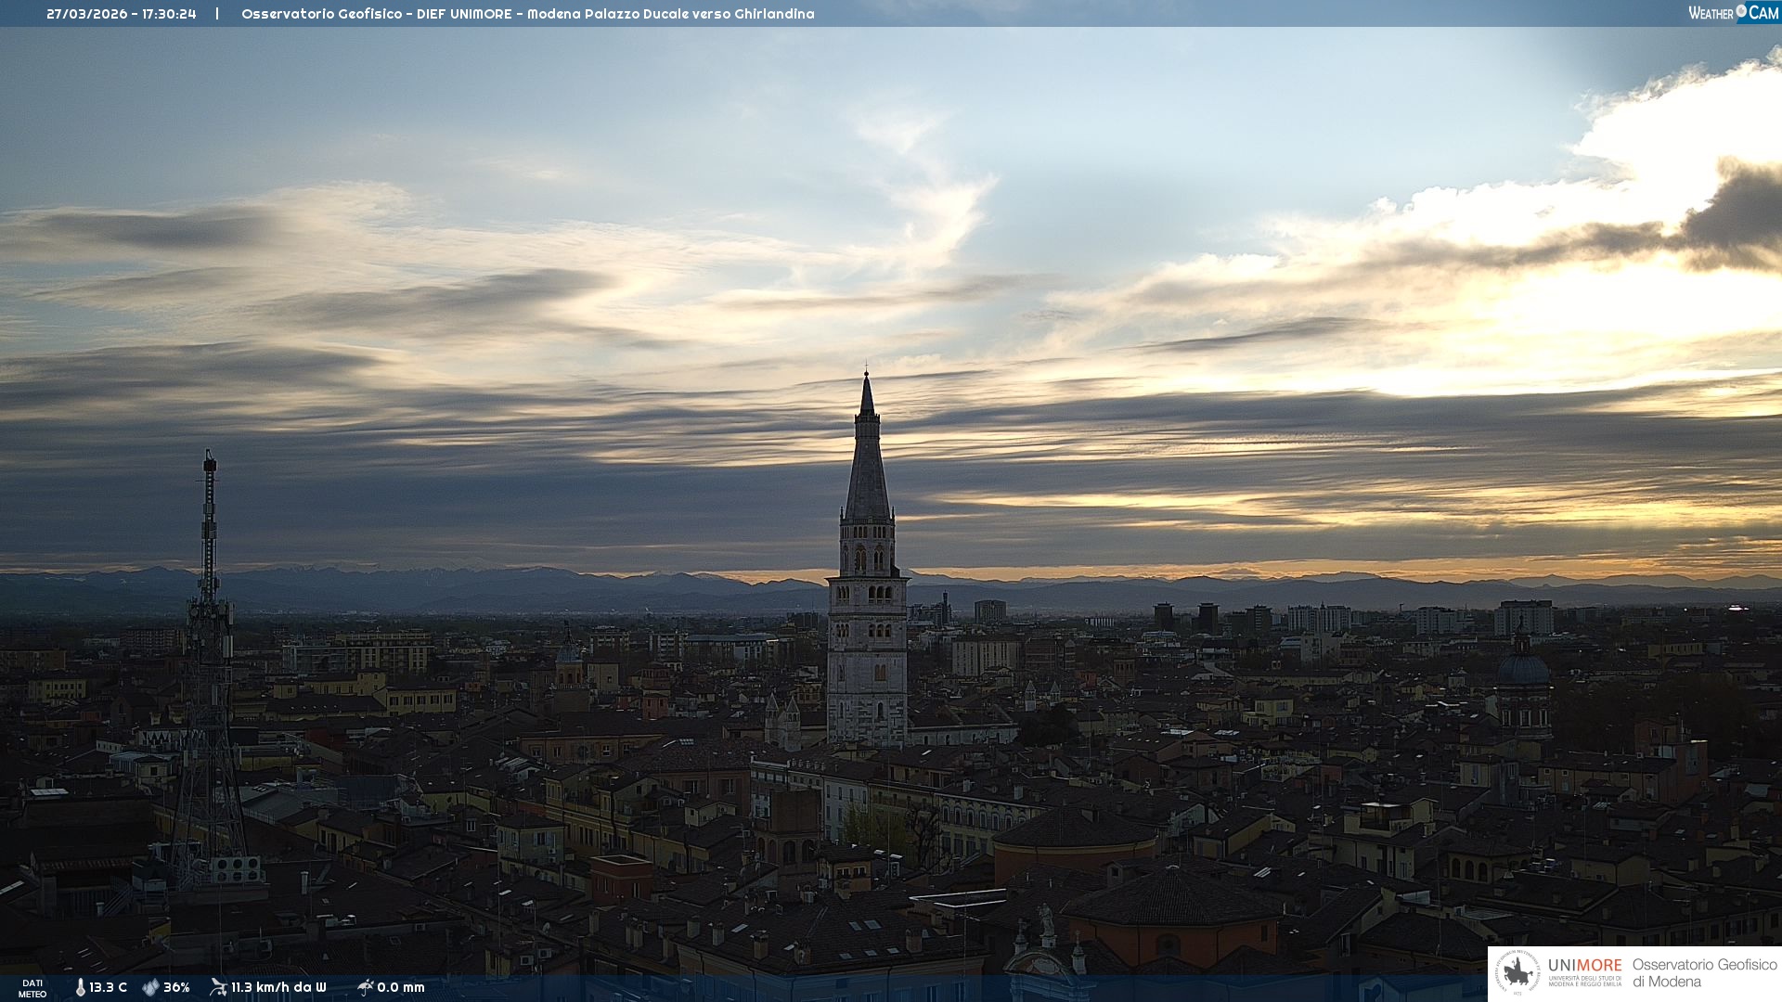1782x1002 pixels.
Task: Click the thermometer temperature icon
Action: pyautogui.click(x=80, y=987)
